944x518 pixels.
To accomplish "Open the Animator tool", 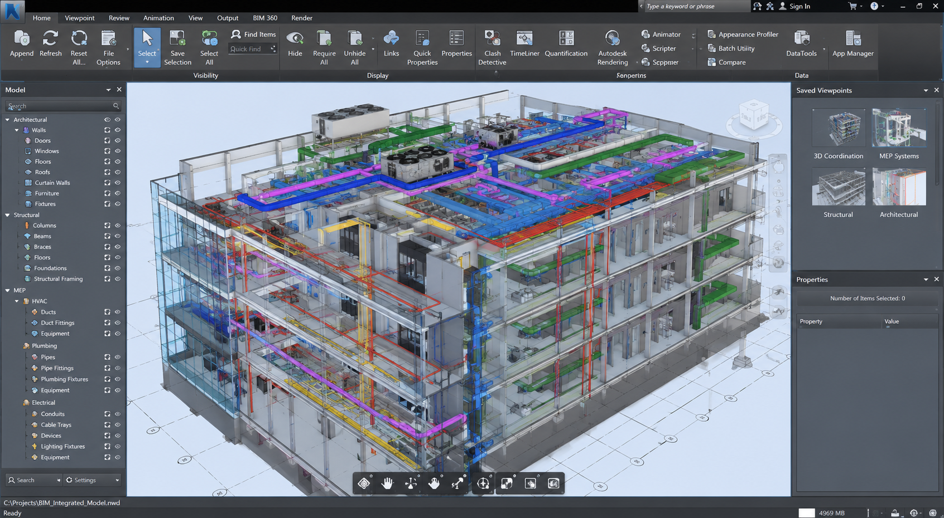I will (x=661, y=34).
